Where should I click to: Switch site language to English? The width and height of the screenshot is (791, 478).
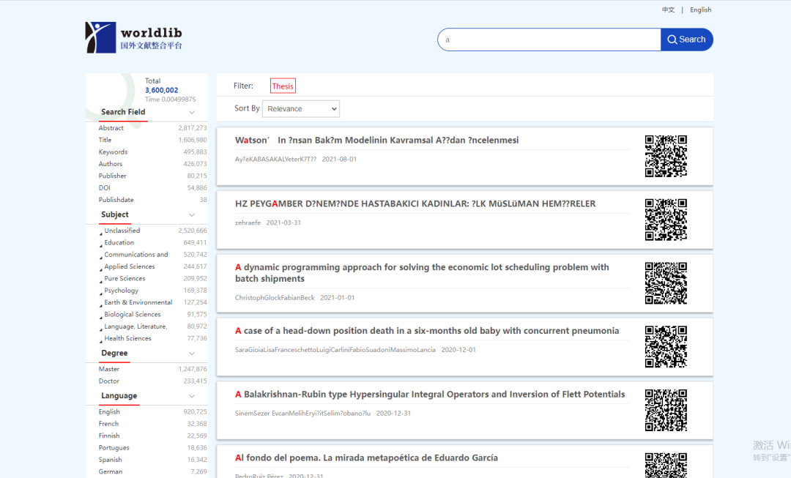(700, 10)
